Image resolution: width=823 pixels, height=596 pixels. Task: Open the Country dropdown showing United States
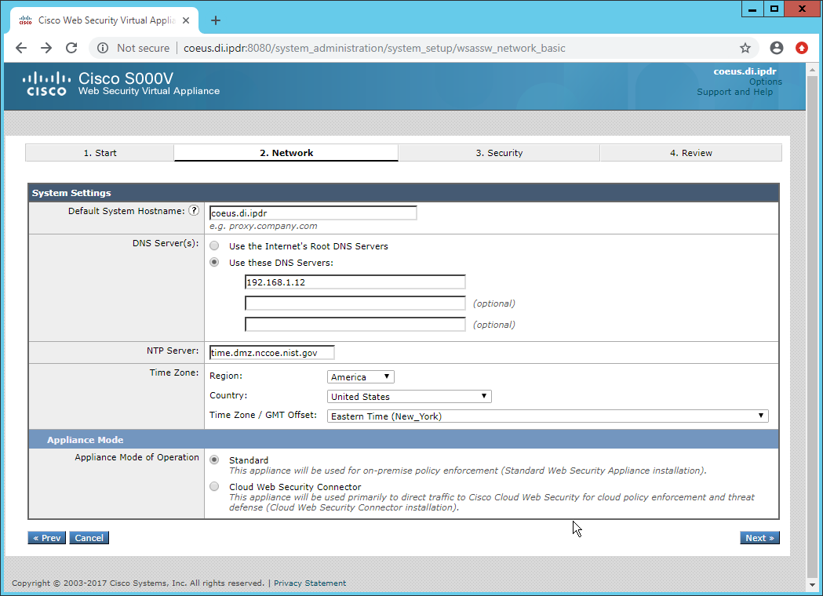coord(410,397)
